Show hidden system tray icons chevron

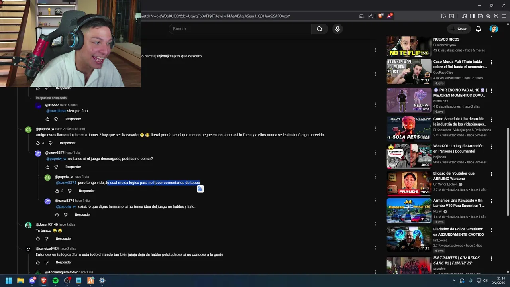453,281
